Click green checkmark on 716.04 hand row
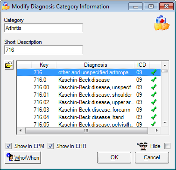 (154, 117)
